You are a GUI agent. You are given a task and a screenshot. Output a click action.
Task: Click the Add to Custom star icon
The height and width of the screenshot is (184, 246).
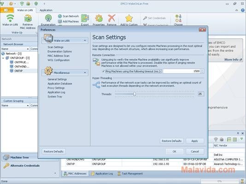(129, 18)
